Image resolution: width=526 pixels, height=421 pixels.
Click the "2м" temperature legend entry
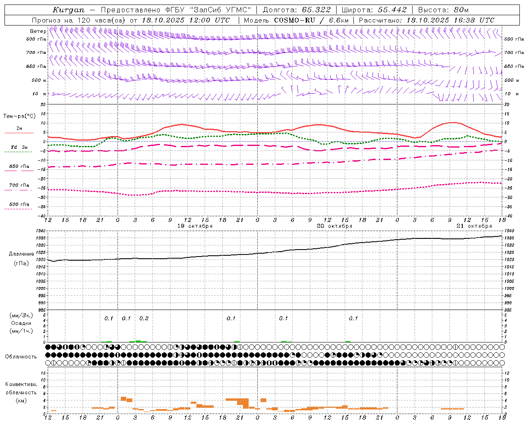coord(19,129)
